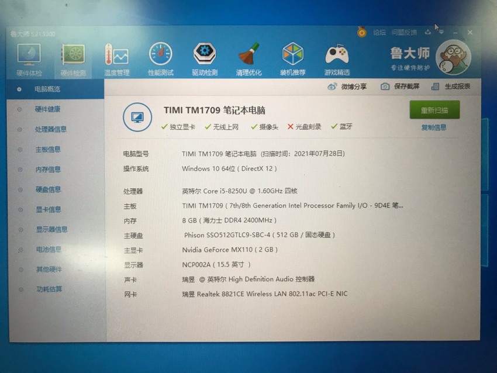This screenshot has width=497, height=373.
Task: Click the 鲁大师 5.21.1300 window title
Action: pyautogui.click(x=33, y=34)
